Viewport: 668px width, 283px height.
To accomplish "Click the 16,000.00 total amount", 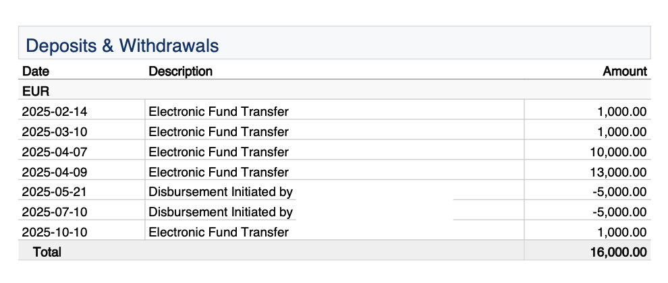I will [x=617, y=252].
